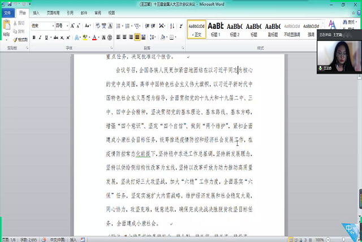The height and width of the screenshot is (242, 362).
Task: Click the justify alignment icon
Action: tap(137, 37)
